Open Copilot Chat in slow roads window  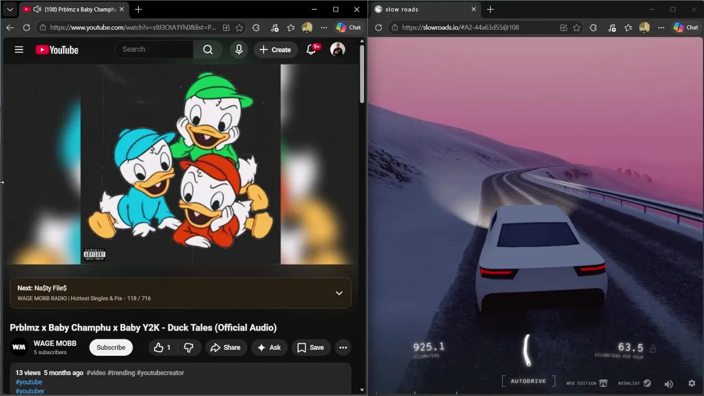pos(686,28)
